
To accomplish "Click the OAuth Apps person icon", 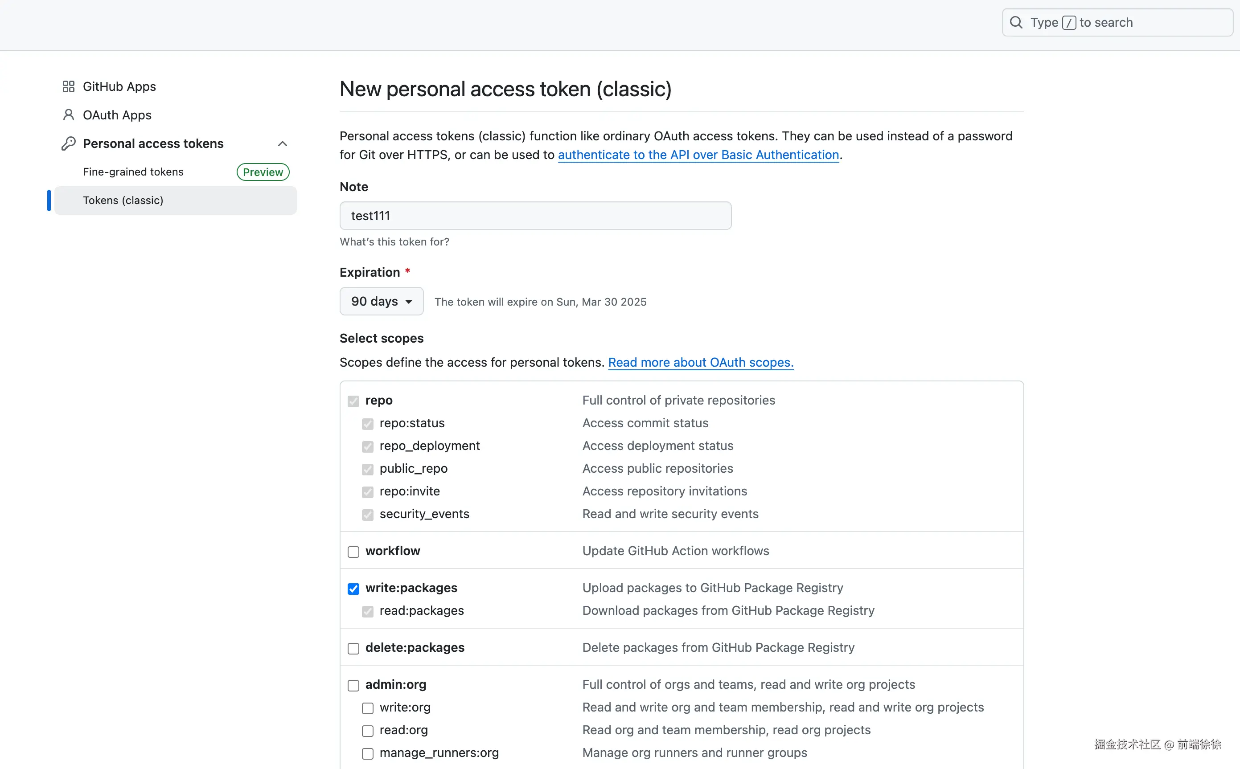I will pyautogui.click(x=68, y=115).
